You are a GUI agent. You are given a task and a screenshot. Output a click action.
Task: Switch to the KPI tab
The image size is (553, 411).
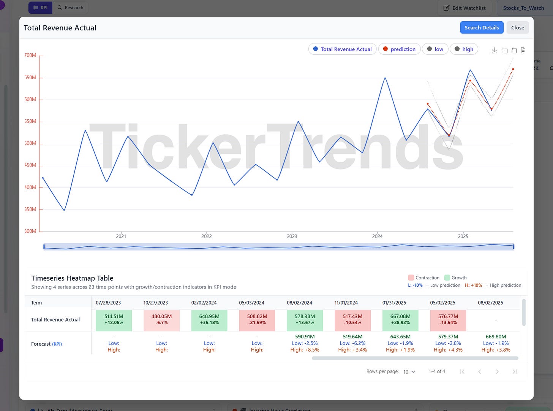(40, 8)
